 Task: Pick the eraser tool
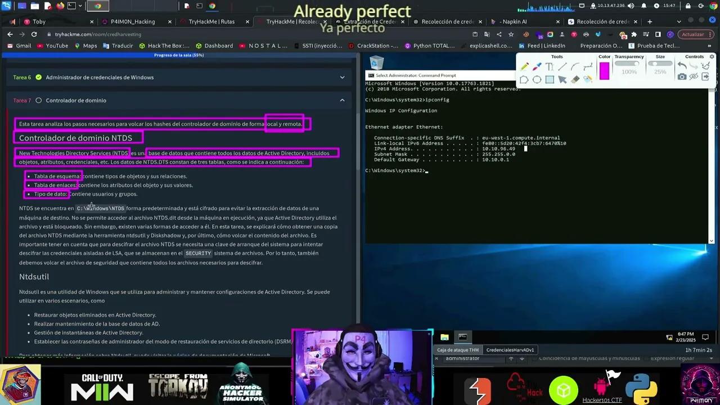[575, 79]
